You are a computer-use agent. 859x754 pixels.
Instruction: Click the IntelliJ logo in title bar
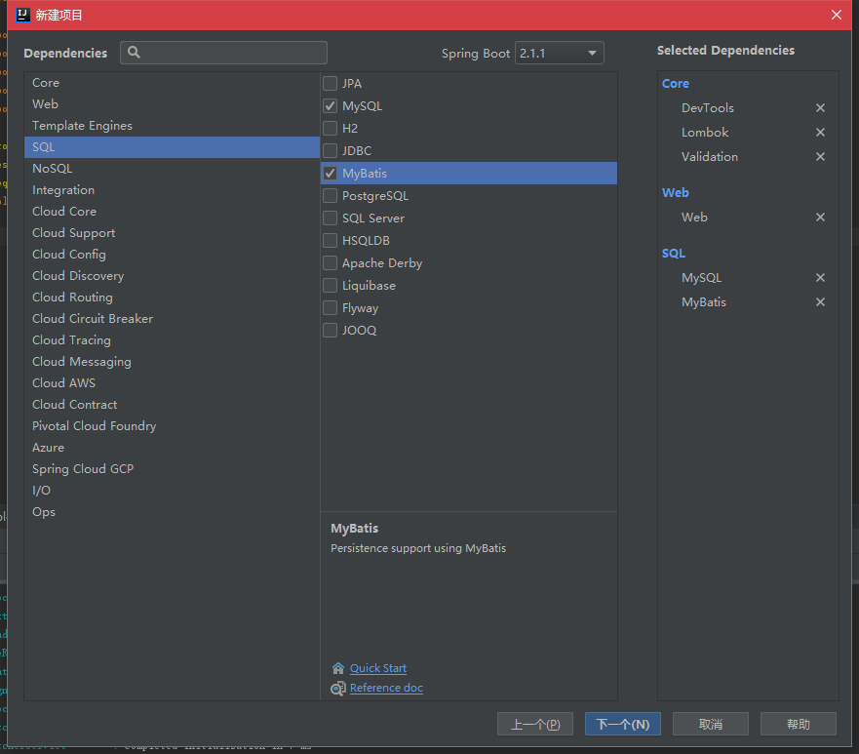click(x=23, y=15)
